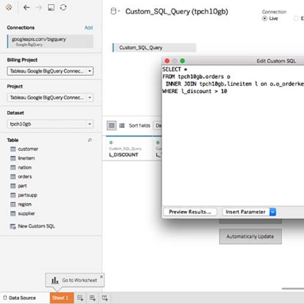Search tables with magnifier icon
The height and width of the screenshot is (304, 304).
pos(90,140)
